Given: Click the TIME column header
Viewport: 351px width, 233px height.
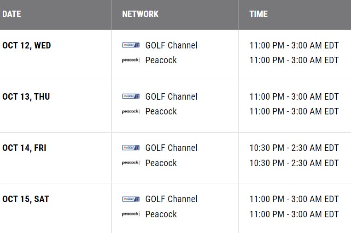Looking at the screenshot, I should point(258,14).
